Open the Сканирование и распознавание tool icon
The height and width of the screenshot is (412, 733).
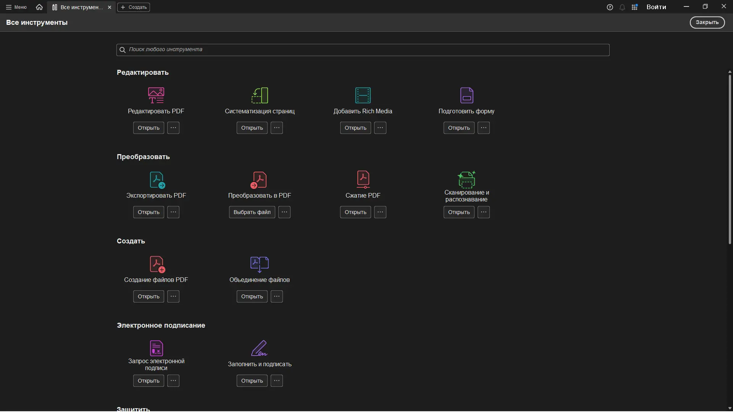tap(467, 180)
